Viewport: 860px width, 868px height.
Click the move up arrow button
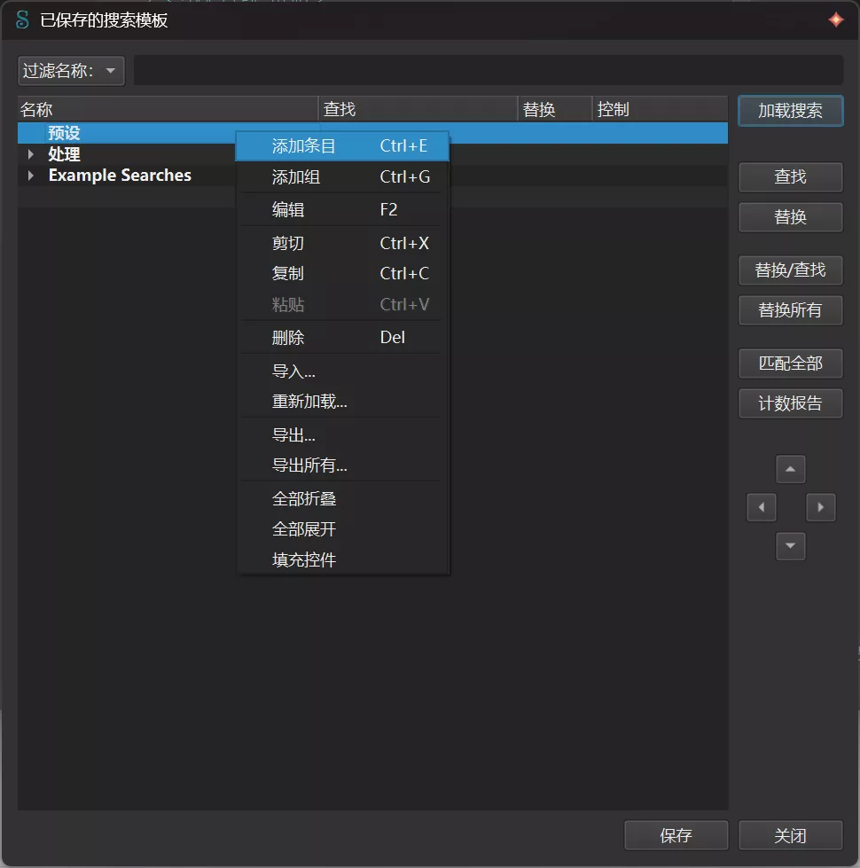(790, 469)
